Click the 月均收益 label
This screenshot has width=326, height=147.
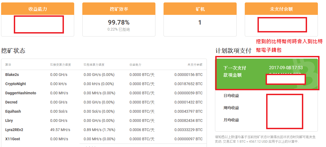(x=231, y=120)
